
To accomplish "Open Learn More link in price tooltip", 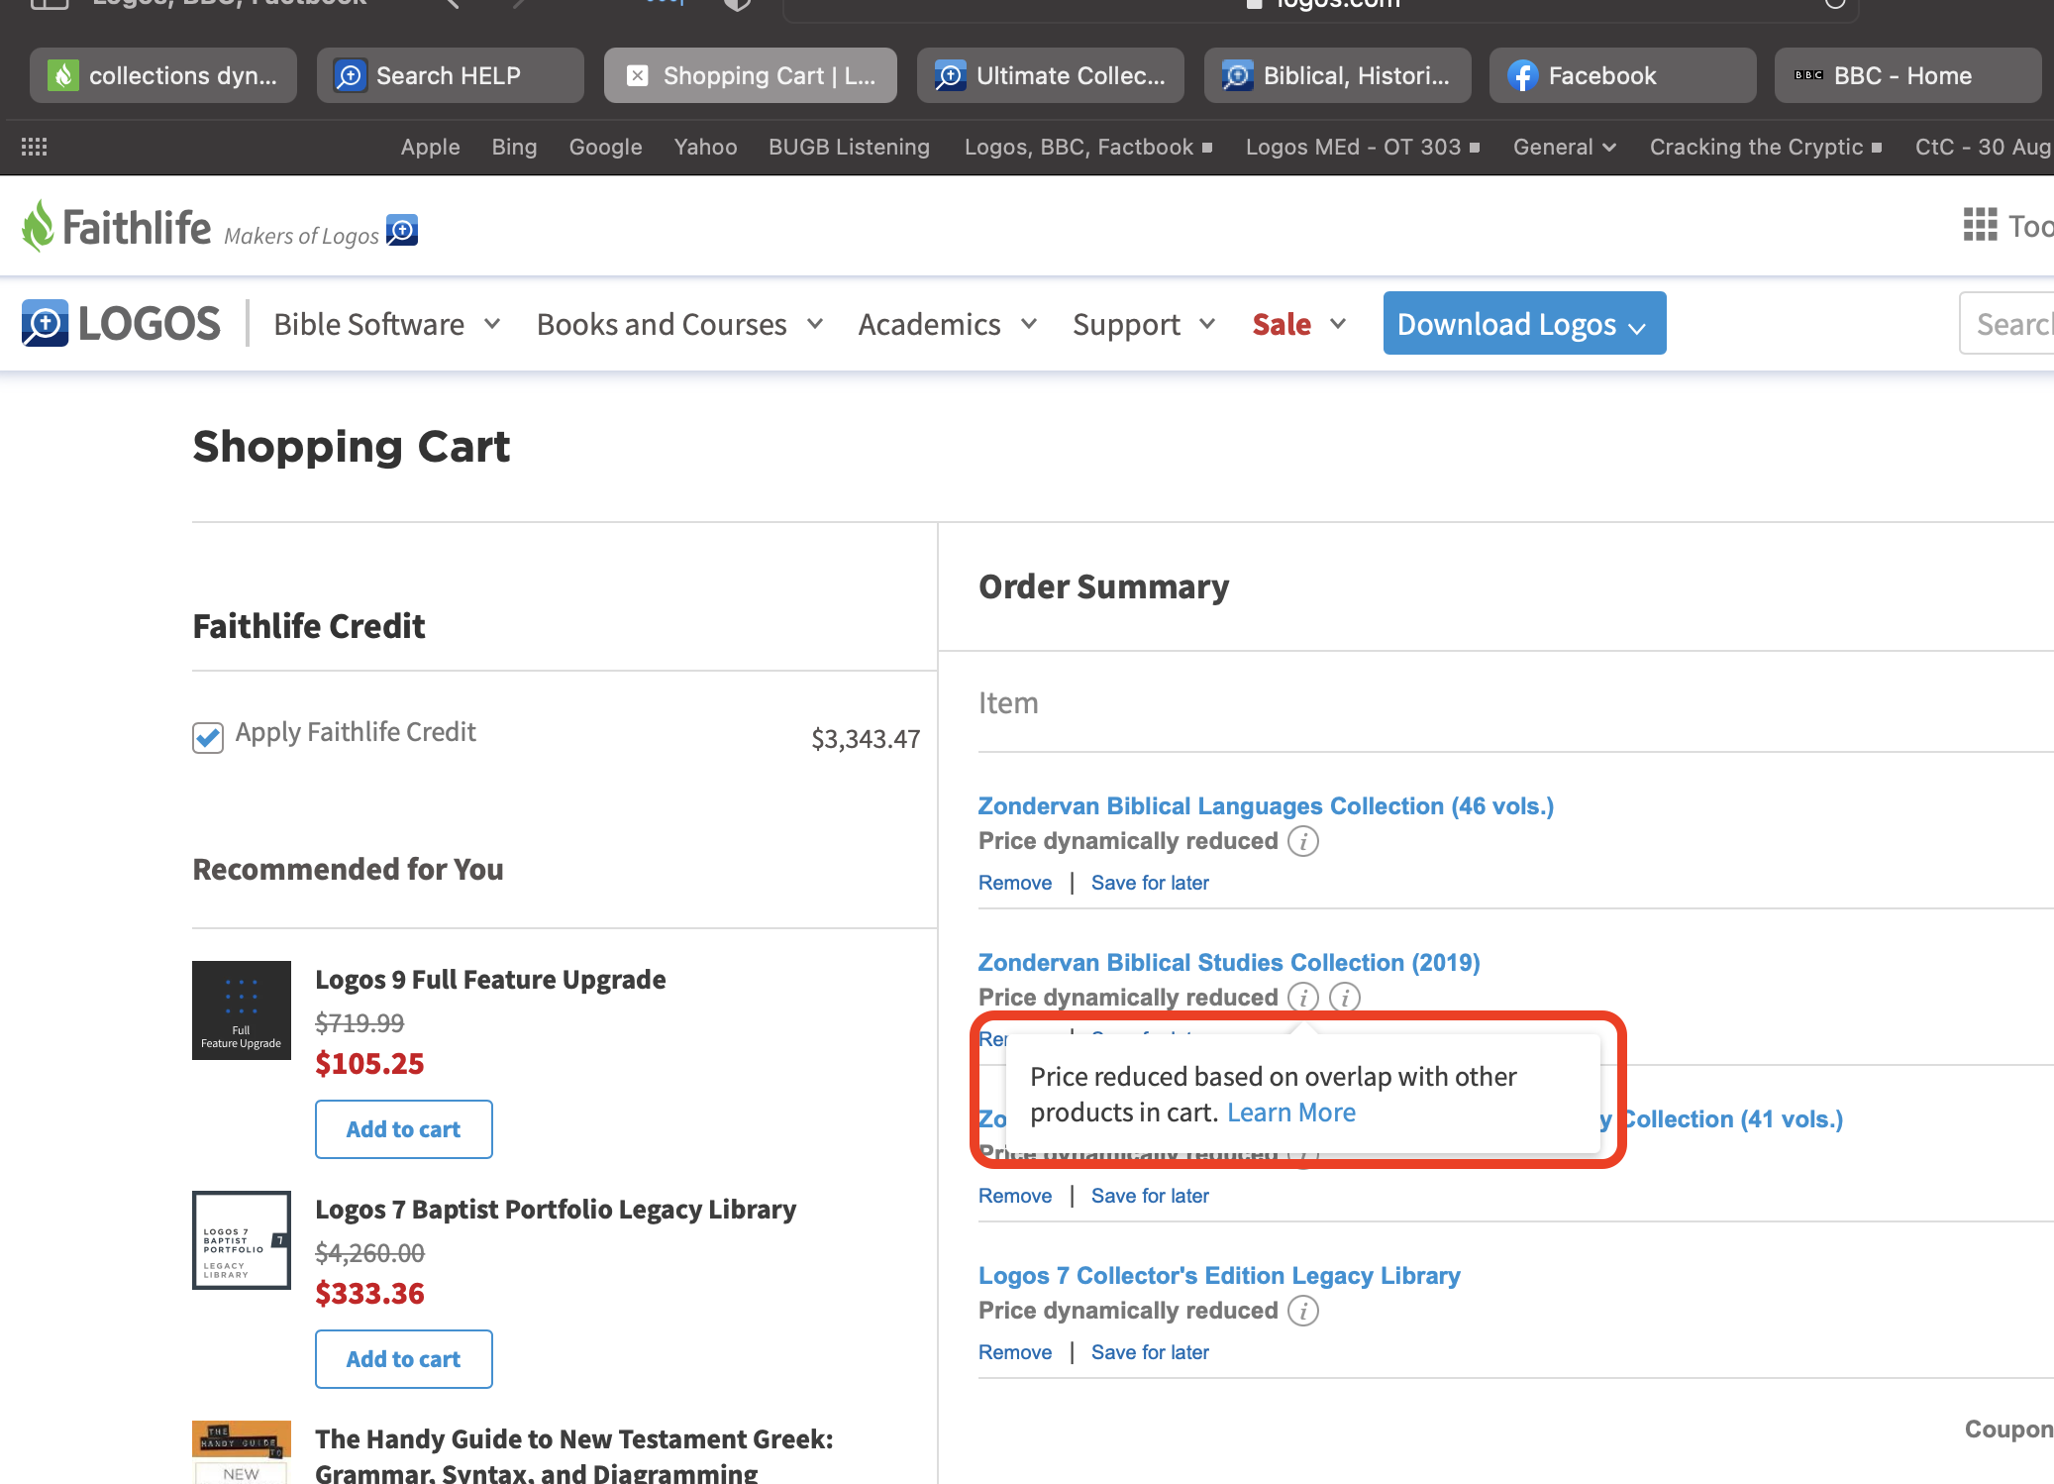I will click(x=1291, y=1113).
